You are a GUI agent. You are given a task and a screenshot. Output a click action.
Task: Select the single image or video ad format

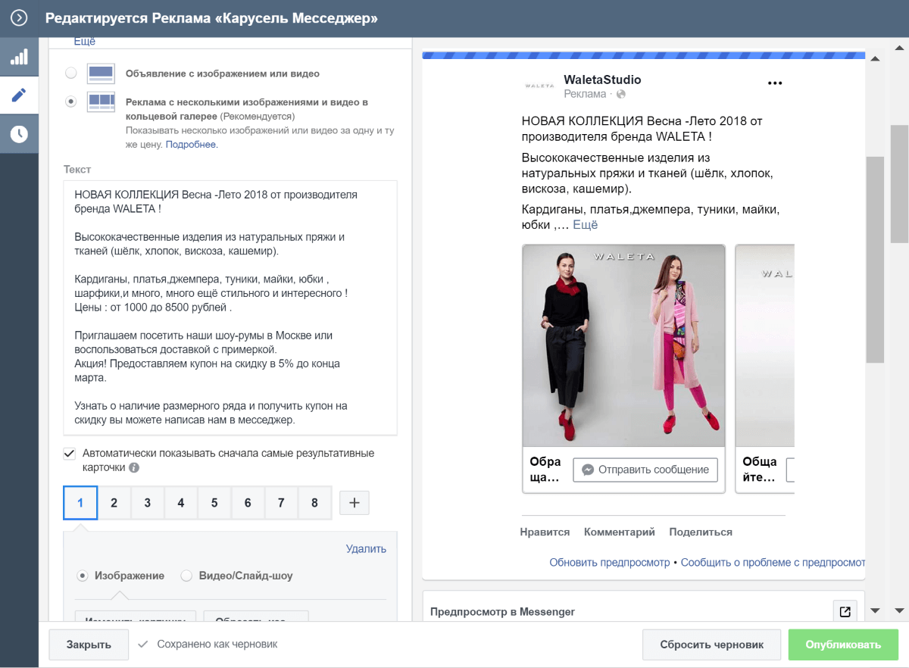[x=70, y=73]
